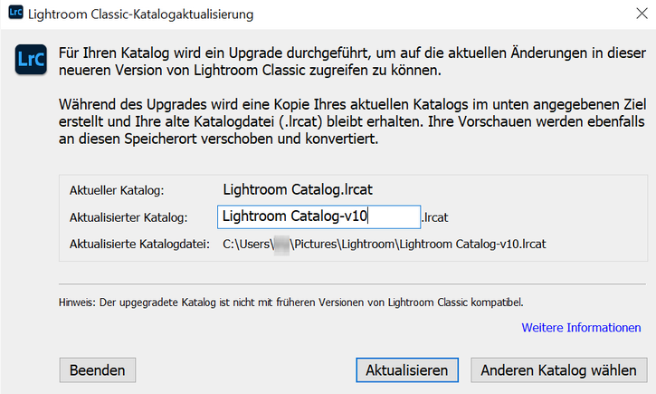This screenshot has width=656, height=394.
Task: Click the Lightroom Classic-Katalogaktualisierung title text
Action: click(141, 15)
